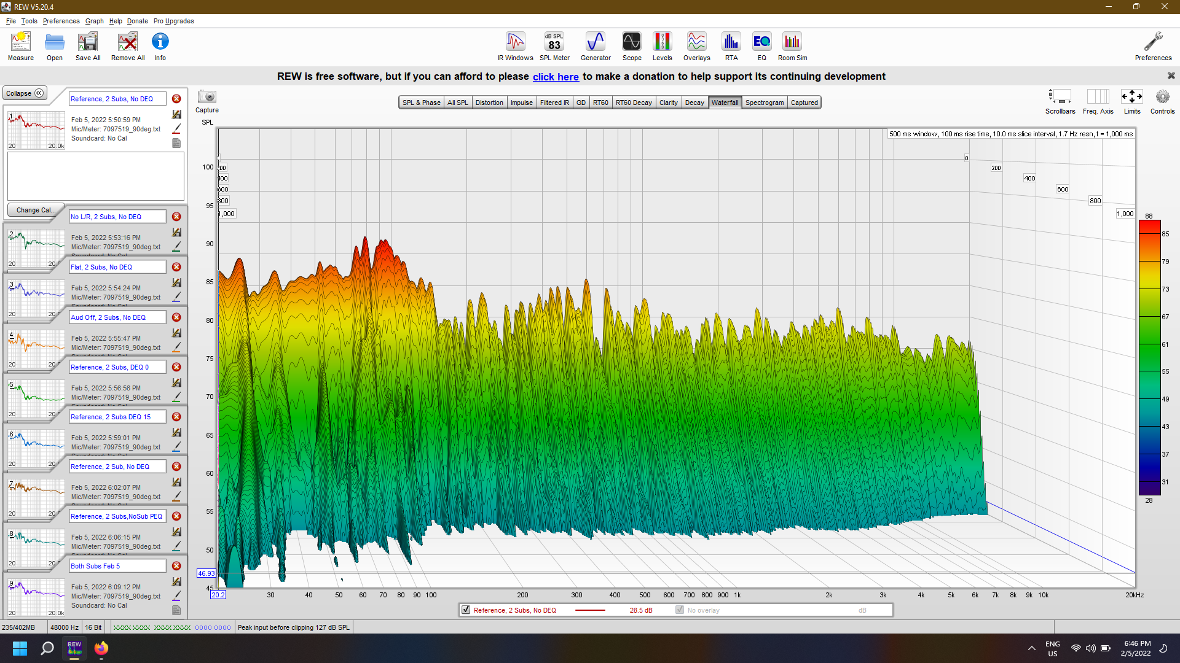Open the Info window

pyautogui.click(x=160, y=47)
